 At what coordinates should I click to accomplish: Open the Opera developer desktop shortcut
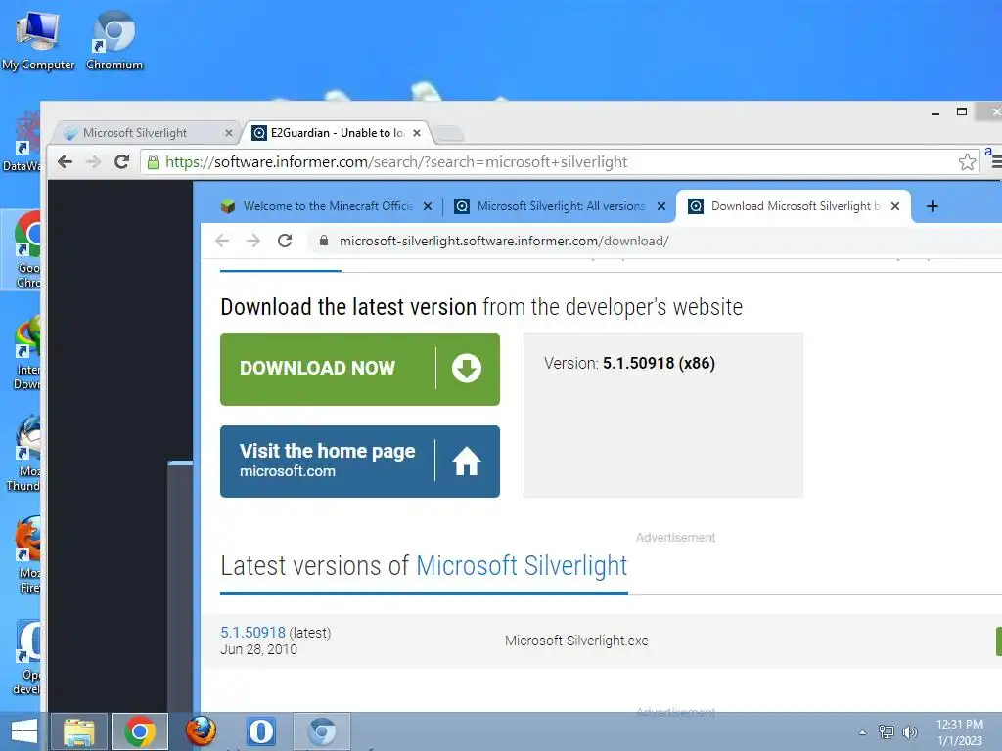click(x=26, y=658)
